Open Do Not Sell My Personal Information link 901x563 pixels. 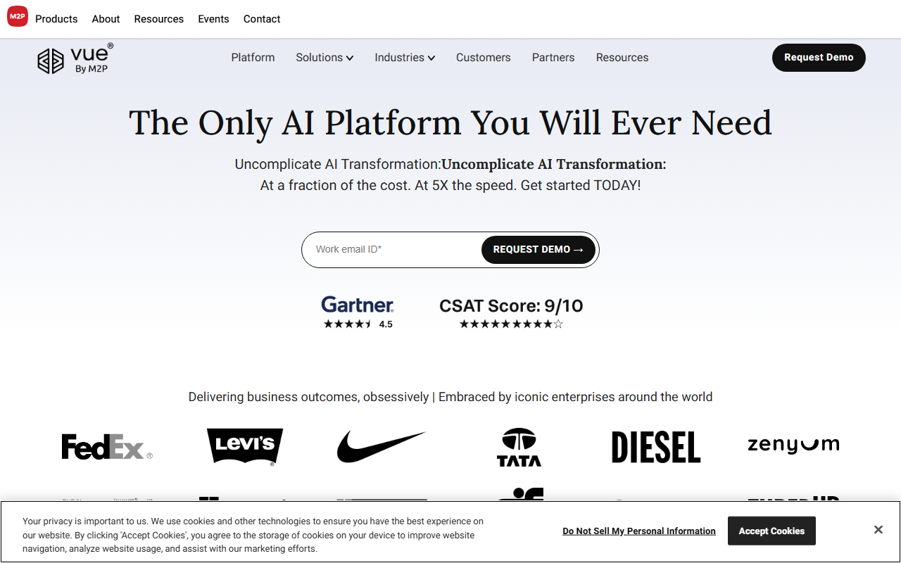click(639, 531)
